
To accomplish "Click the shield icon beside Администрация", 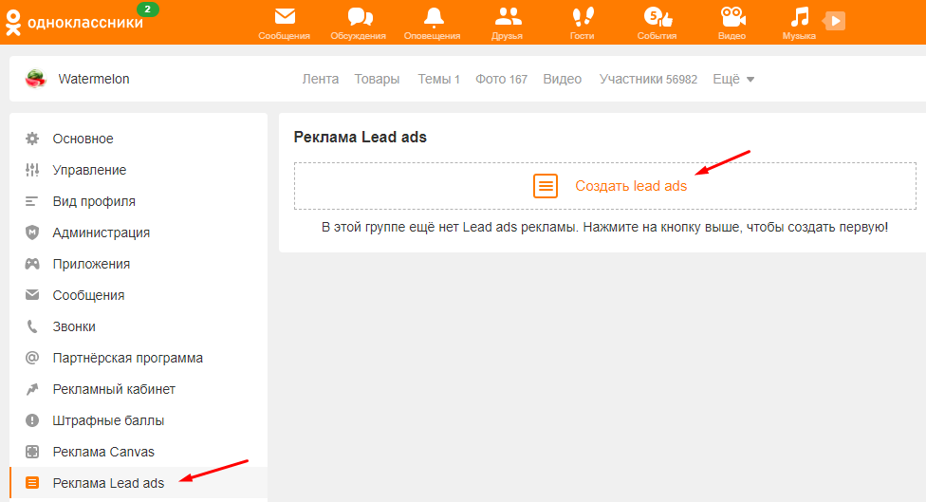I will [32, 232].
